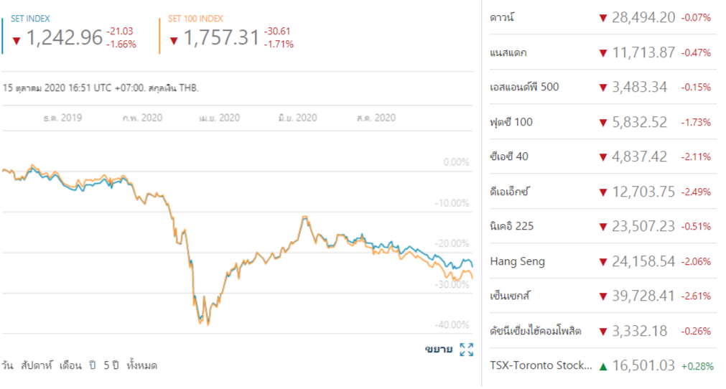Open the เอสแอนด์พี 500 index row
The height and width of the screenshot is (389, 726).
524,88
